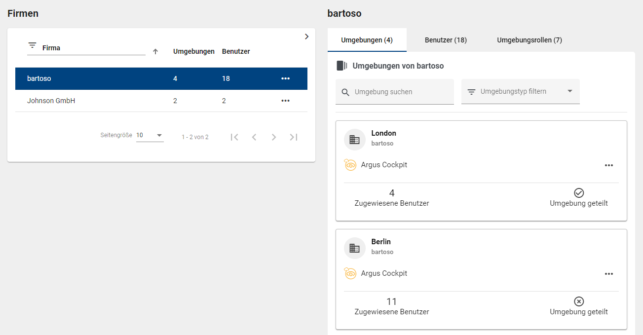Image resolution: width=643 pixels, height=335 pixels.
Task: Go to the first page of companies
Action: pos(234,137)
